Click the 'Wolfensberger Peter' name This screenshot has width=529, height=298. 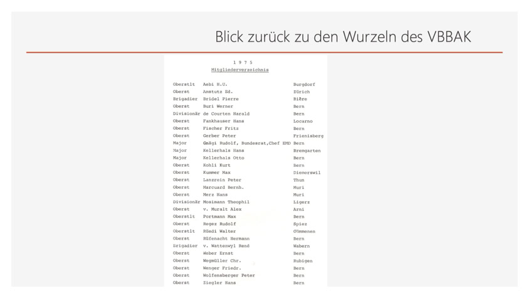(229, 275)
